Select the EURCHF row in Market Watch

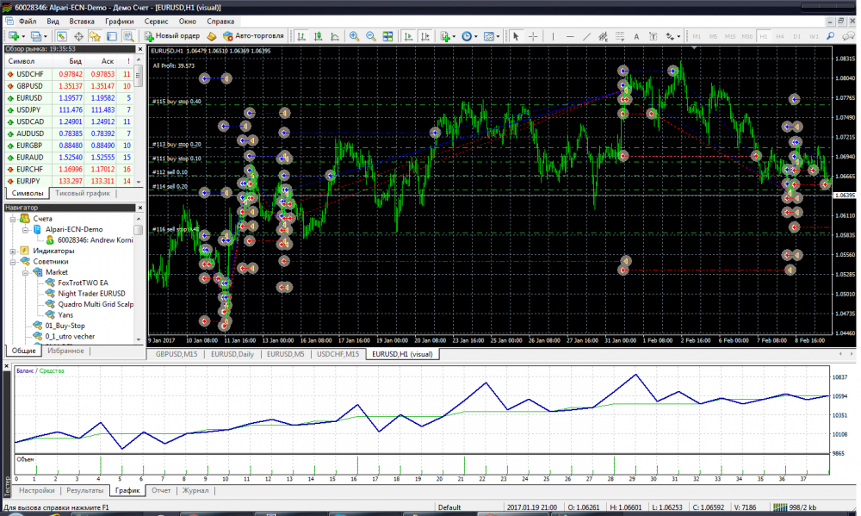click(x=69, y=169)
